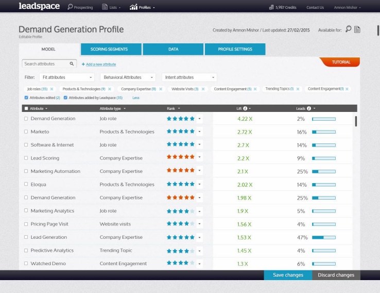Open rank dropdown for Lead Scoring row
The width and height of the screenshot is (380, 293).
click(x=199, y=157)
